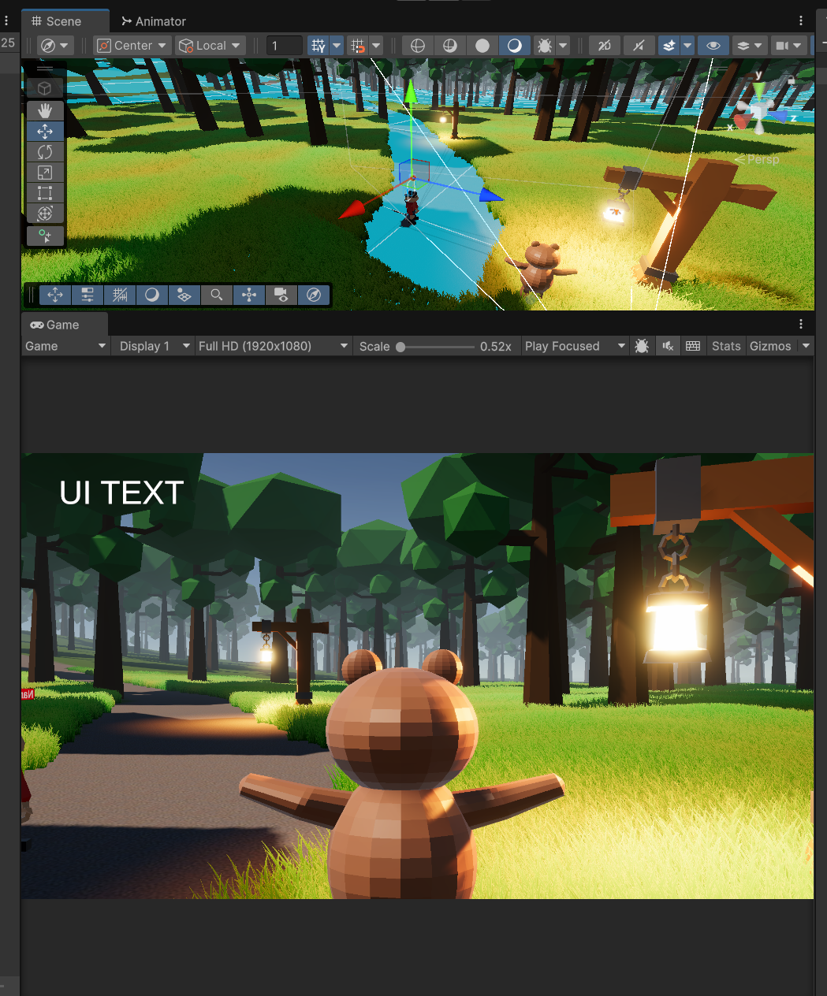This screenshot has width=827, height=996.
Task: Select the Hand (View) tool
Action: pyautogui.click(x=45, y=111)
